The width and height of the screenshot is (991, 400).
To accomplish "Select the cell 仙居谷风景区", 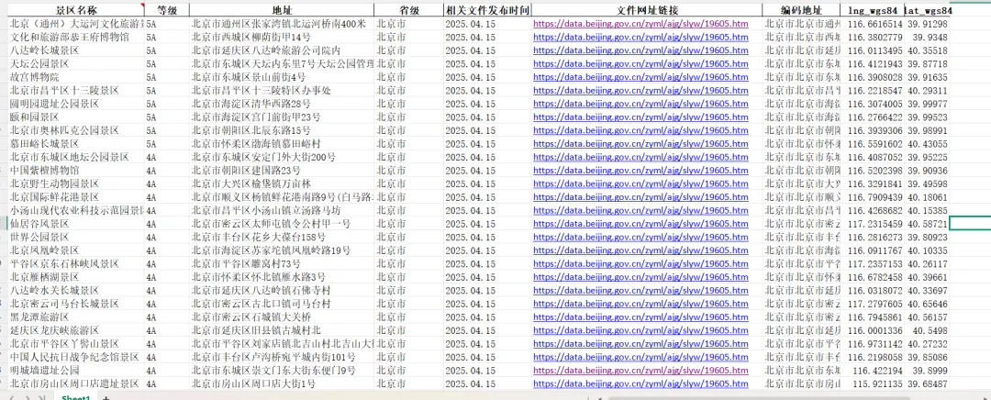I will pos(76,224).
